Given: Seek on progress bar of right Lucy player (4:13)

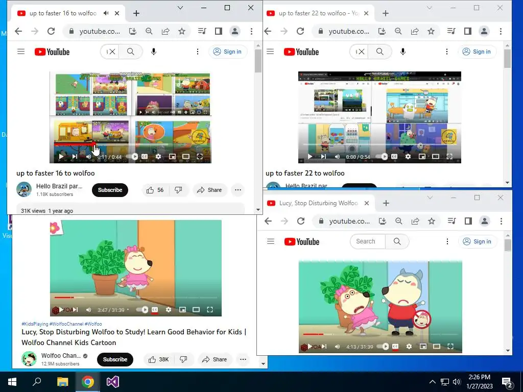Looking at the screenshot, I should point(381,334).
